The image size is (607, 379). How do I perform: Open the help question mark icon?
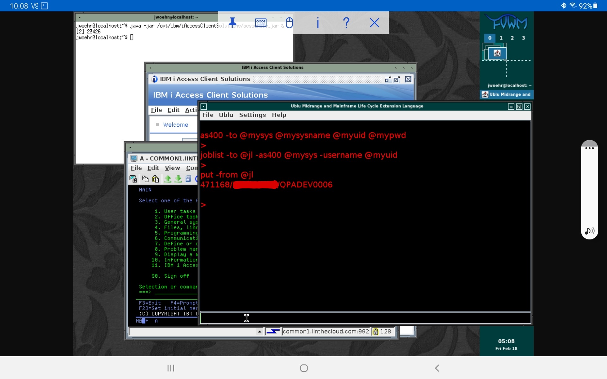pyautogui.click(x=346, y=22)
